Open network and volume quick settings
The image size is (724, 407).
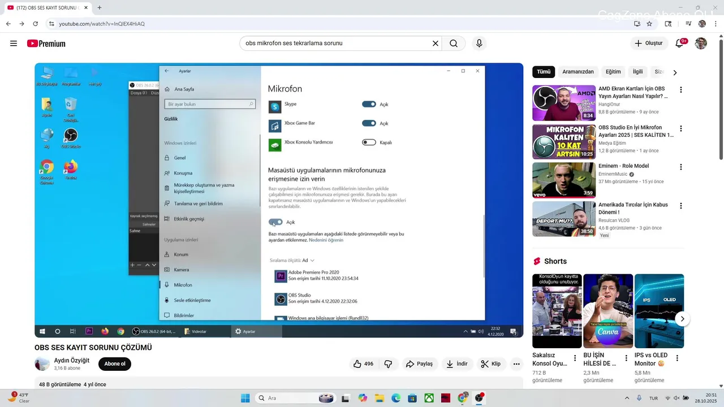coord(677,398)
